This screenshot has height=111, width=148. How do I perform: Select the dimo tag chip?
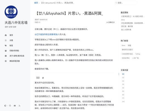point(123,45)
